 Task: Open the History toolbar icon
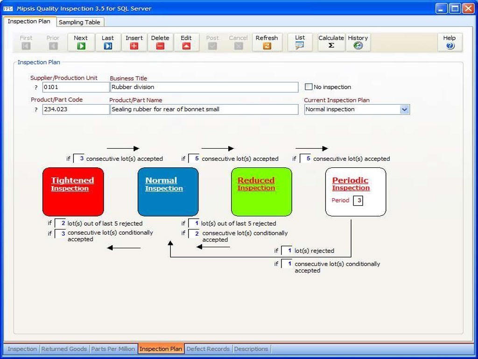(x=358, y=46)
